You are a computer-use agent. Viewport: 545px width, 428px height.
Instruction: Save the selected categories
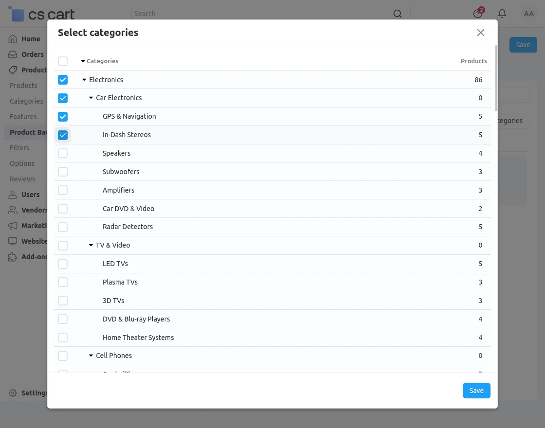coord(476,390)
